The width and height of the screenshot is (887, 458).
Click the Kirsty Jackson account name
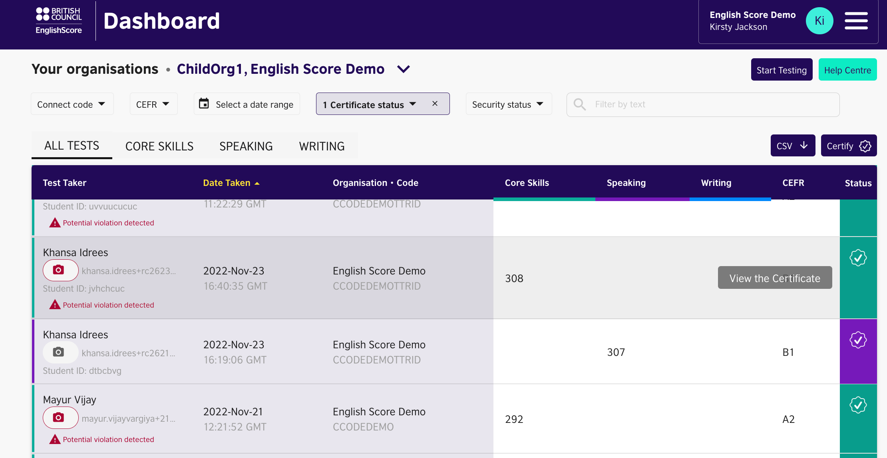click(x=738, y=27)
